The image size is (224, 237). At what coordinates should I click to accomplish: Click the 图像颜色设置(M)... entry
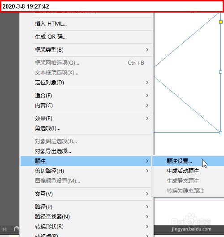86,181
